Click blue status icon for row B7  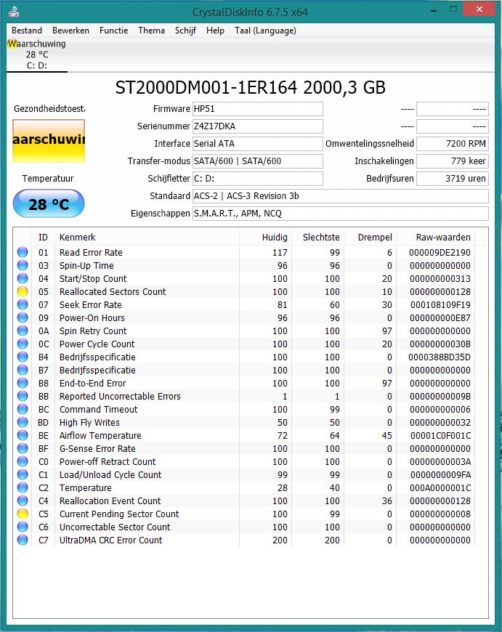click(23, 370)
